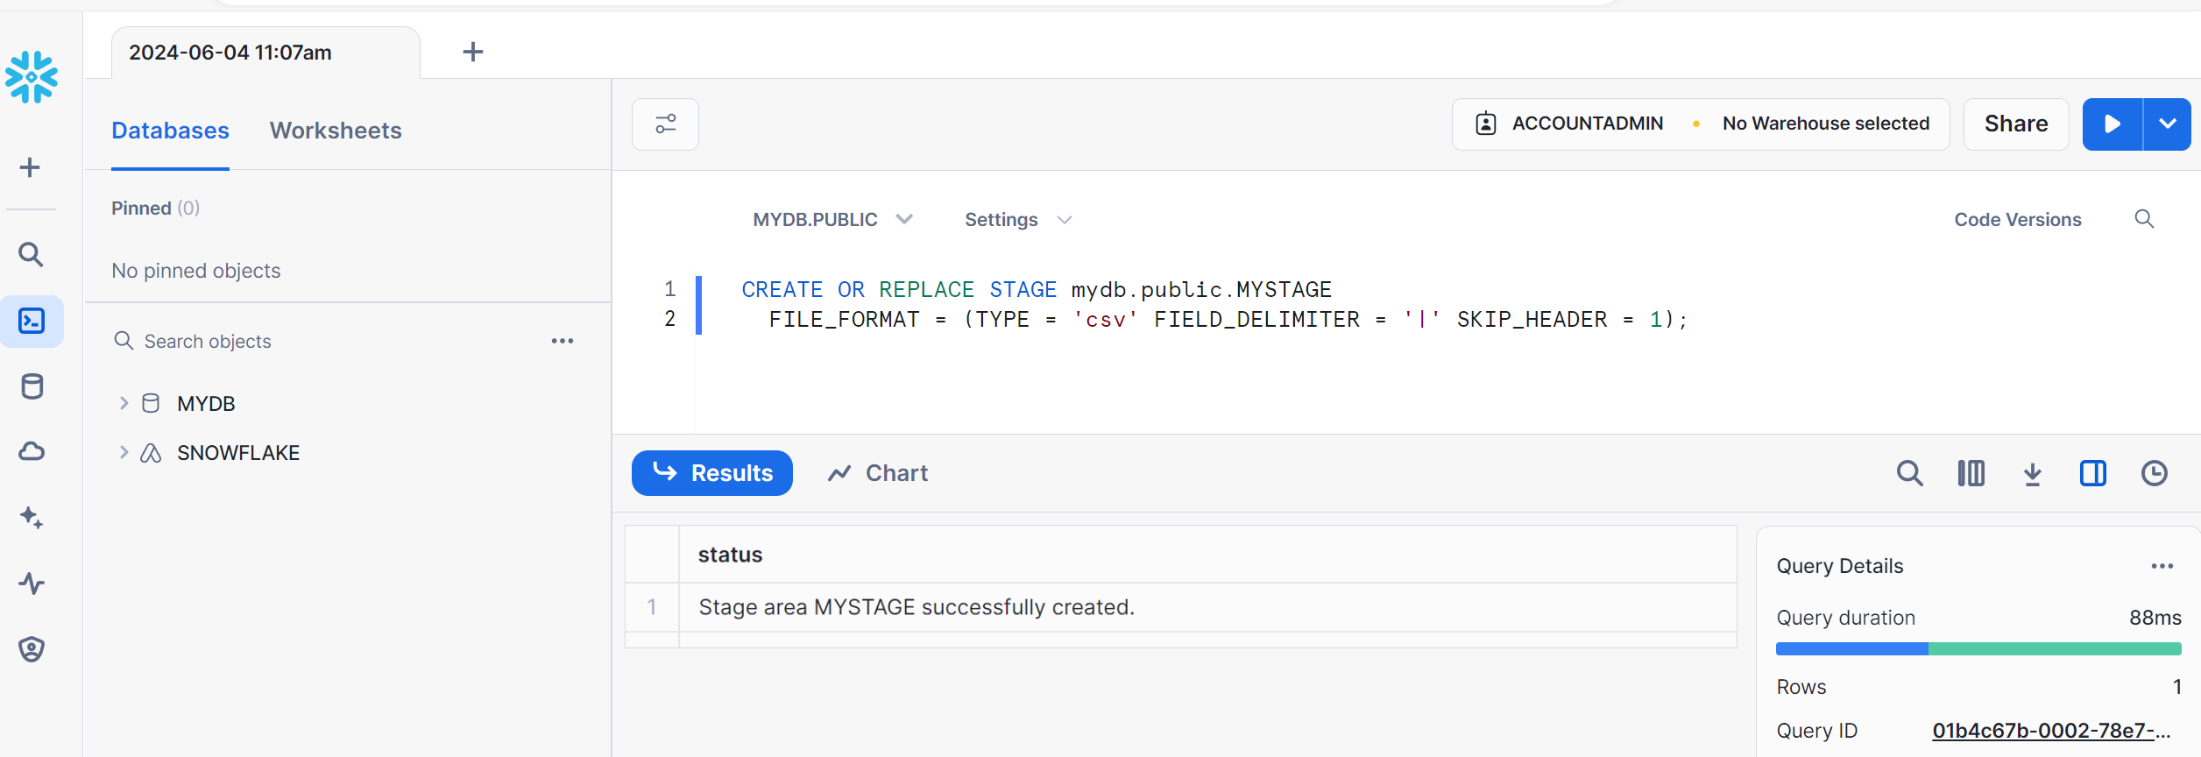Screen dimensions: 2201x757
Task: Open the Monitoring activity pulse icon
Action: coord(32,584)
